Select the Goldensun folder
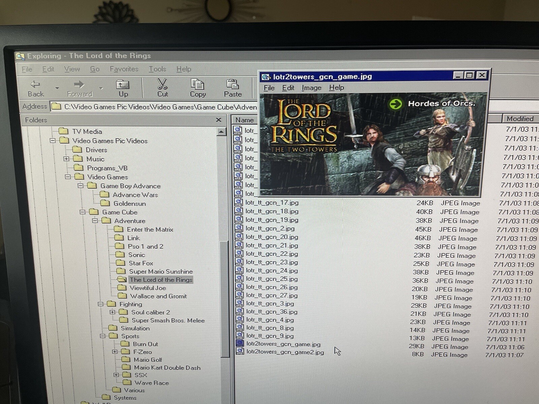The height and width of the screenshot is (404, 539). [130, 203]
